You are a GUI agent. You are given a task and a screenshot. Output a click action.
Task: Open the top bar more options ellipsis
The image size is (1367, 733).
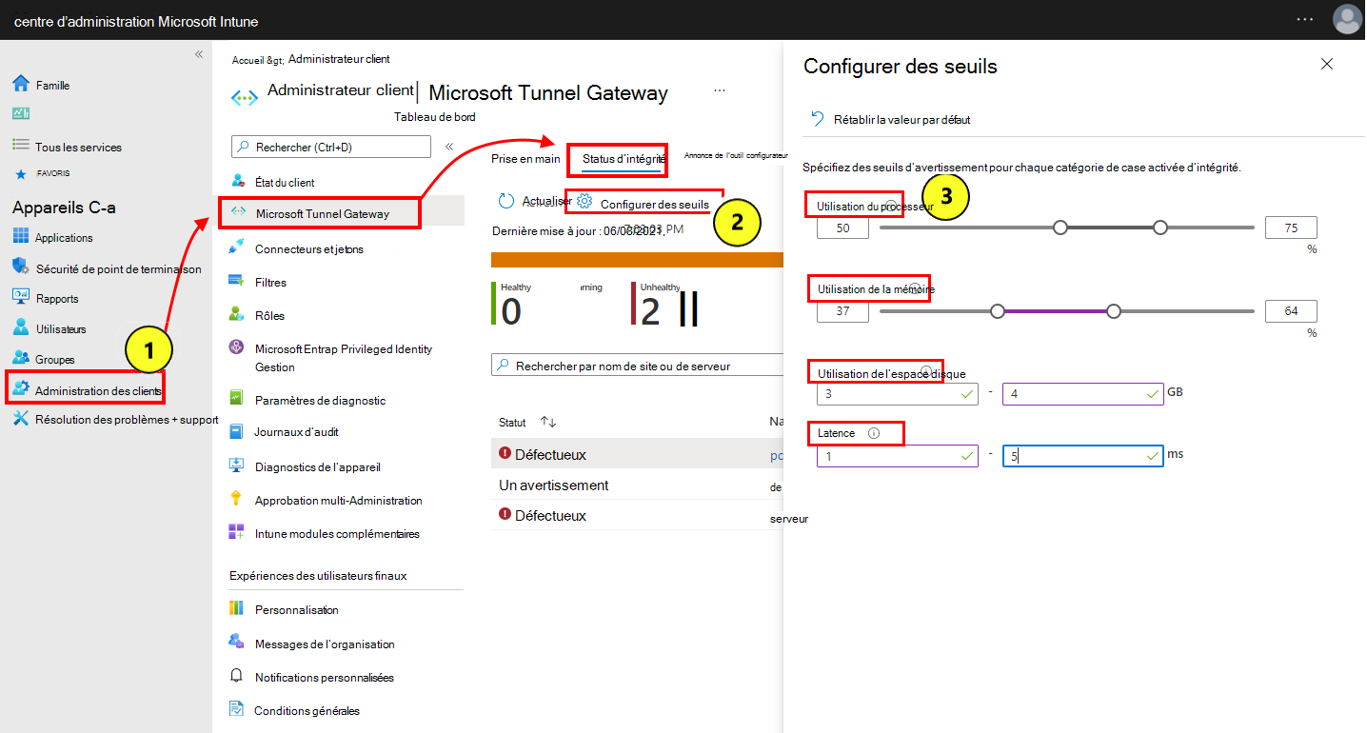point(1305,19)
